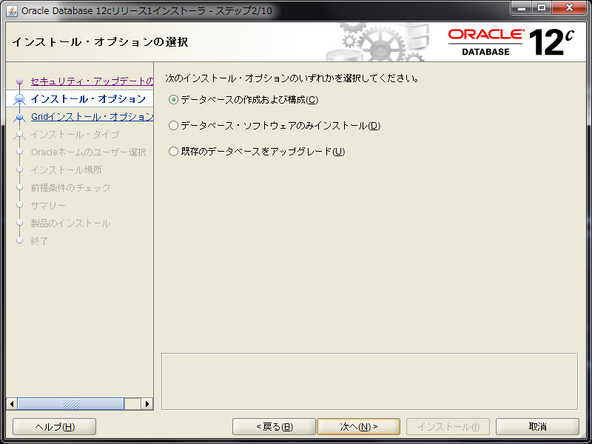Open the セキュリティ・アップデート step link
The image size is (592, 444).
[x=92, y=81]
